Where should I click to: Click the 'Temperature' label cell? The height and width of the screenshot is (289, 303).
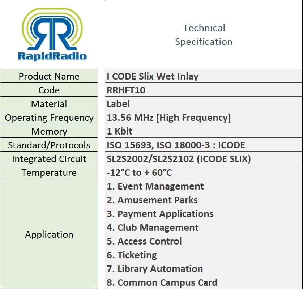(x=49, y=172)
